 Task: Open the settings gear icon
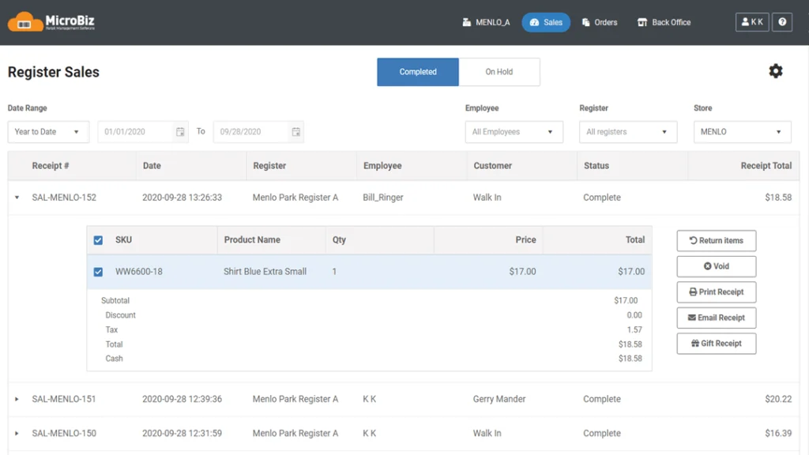(x=776, y=71)
